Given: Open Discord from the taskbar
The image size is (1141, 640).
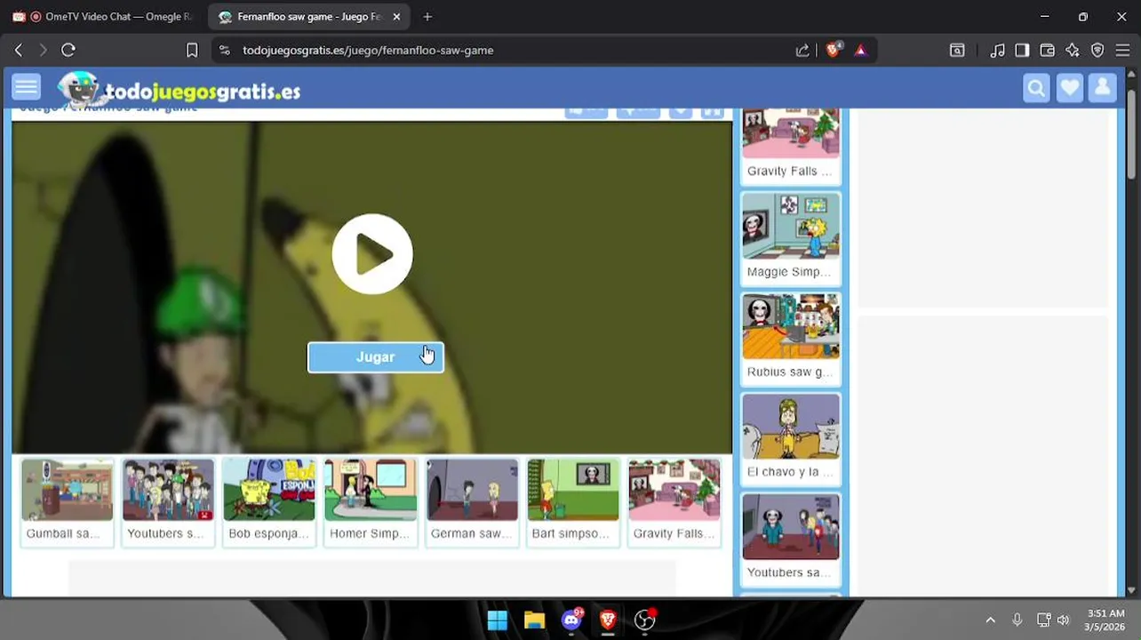Looking at the screenshot, I should pyautogui.click(x=571, y=620).
